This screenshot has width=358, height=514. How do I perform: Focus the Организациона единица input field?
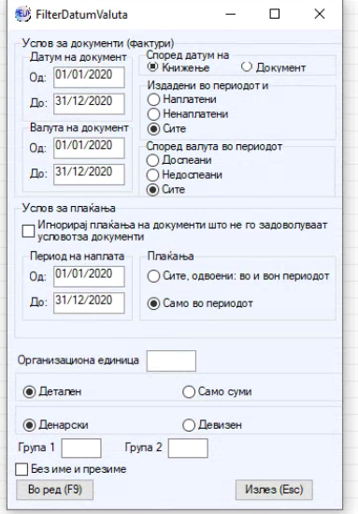(171, 360)
